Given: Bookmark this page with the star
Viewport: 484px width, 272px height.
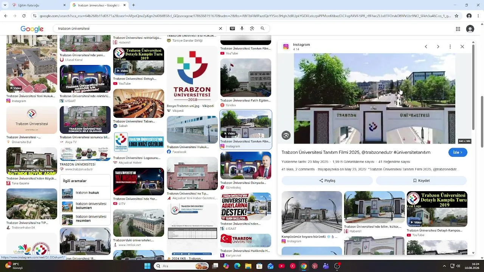Looking at the screenshot, I should click(x=456, y=16).
